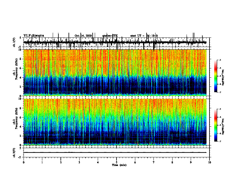Click the ch.1 voltage waveform trace panel
Viewport: 236px width, 182px height.
pos(117,42)
